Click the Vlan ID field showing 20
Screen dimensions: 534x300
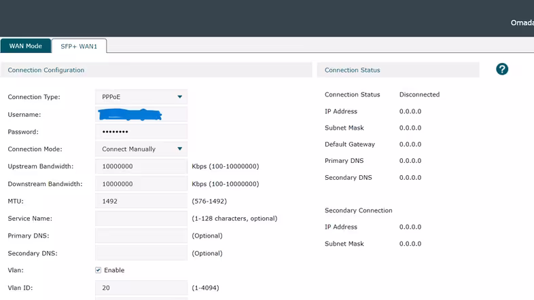[141, 288]
